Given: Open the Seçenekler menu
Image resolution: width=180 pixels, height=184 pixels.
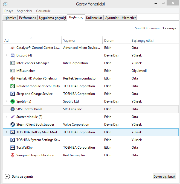Looking at the screenshot, I should [25, 11].
